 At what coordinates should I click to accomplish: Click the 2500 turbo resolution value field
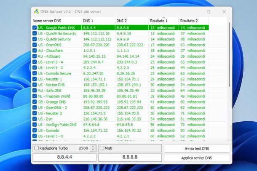[83, 148]
